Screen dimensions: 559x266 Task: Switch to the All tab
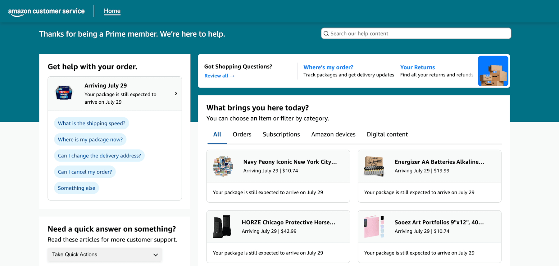click(217, 134)
